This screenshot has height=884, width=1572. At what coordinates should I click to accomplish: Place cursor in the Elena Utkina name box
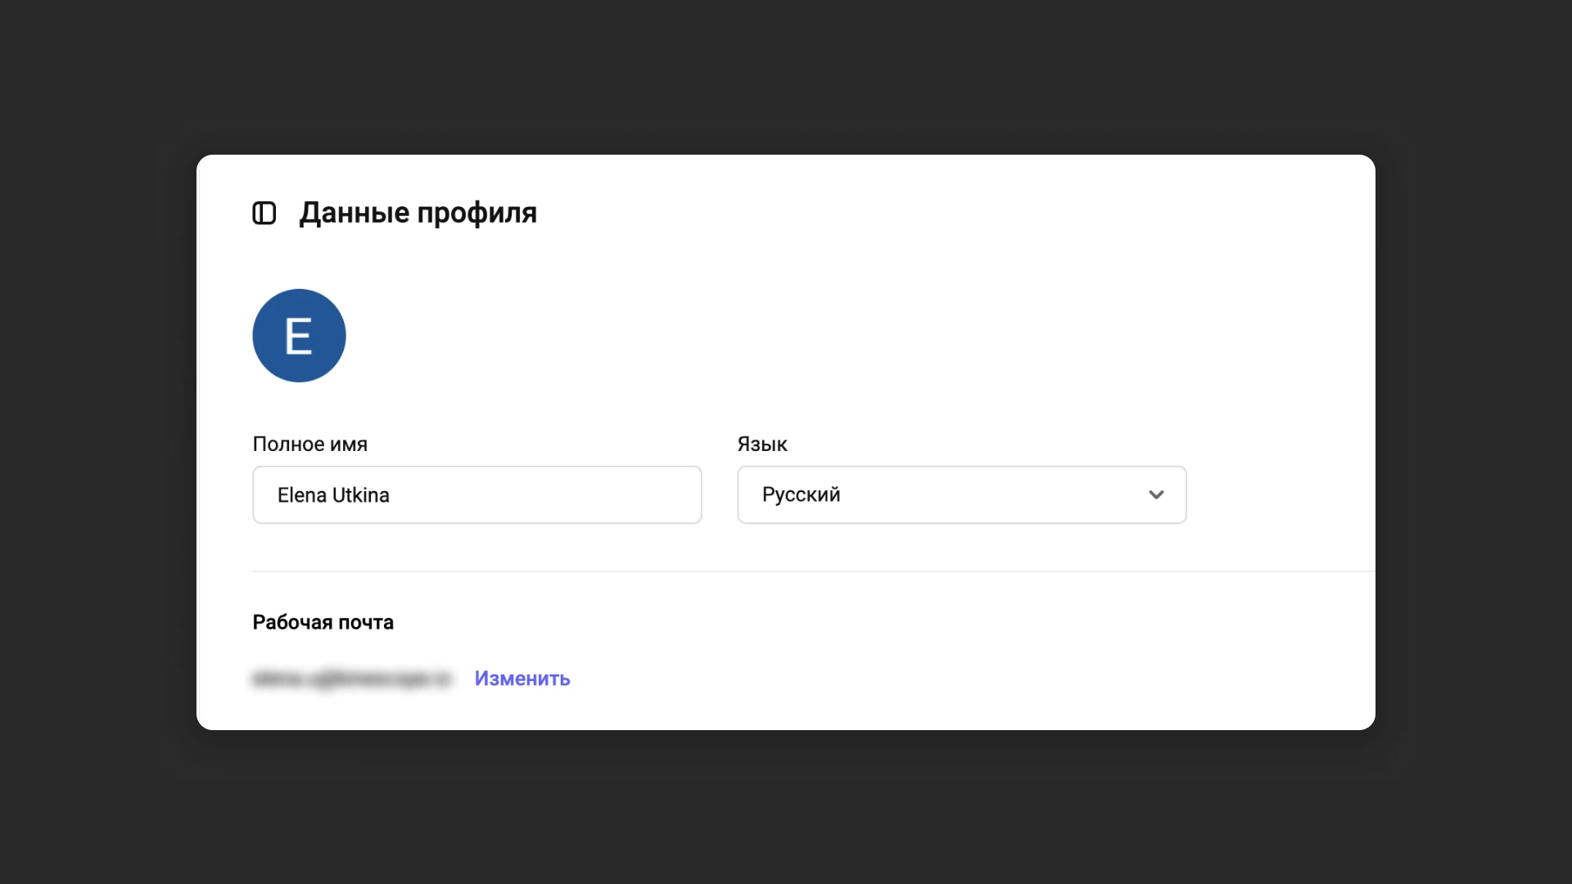click(x=477, y=494)
